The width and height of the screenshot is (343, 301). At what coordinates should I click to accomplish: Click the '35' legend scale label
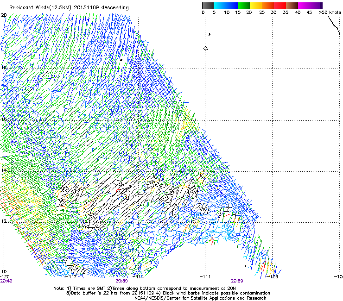(x=286, y=13)
